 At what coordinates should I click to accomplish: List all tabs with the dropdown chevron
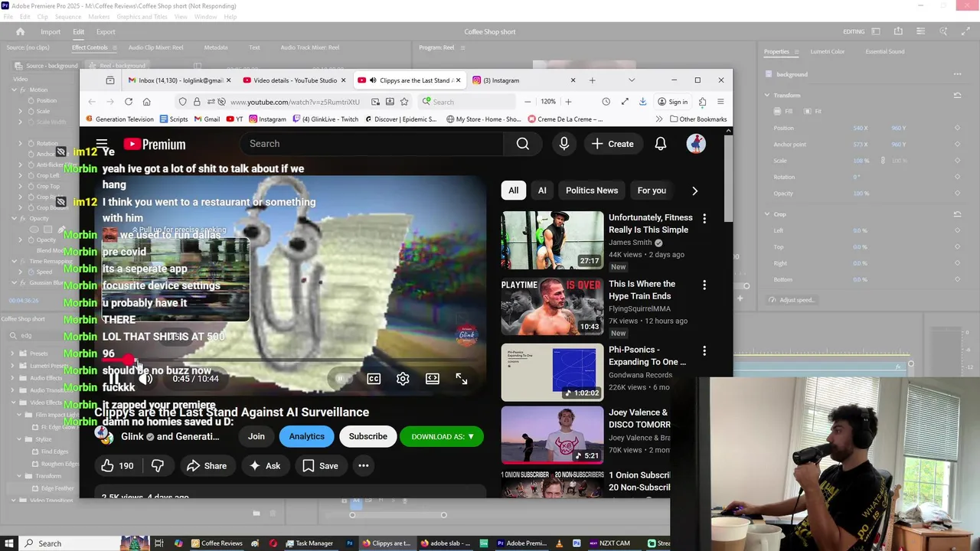tap(632, 80)
